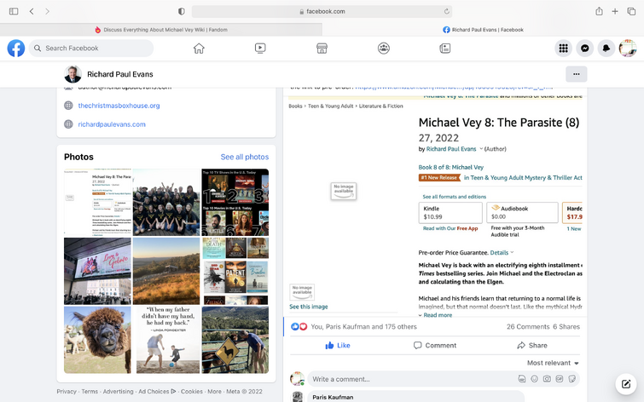The height and width of the screenshot is (402, 644).
Task: Open the Terms footer link
Action: coord(90,391)
